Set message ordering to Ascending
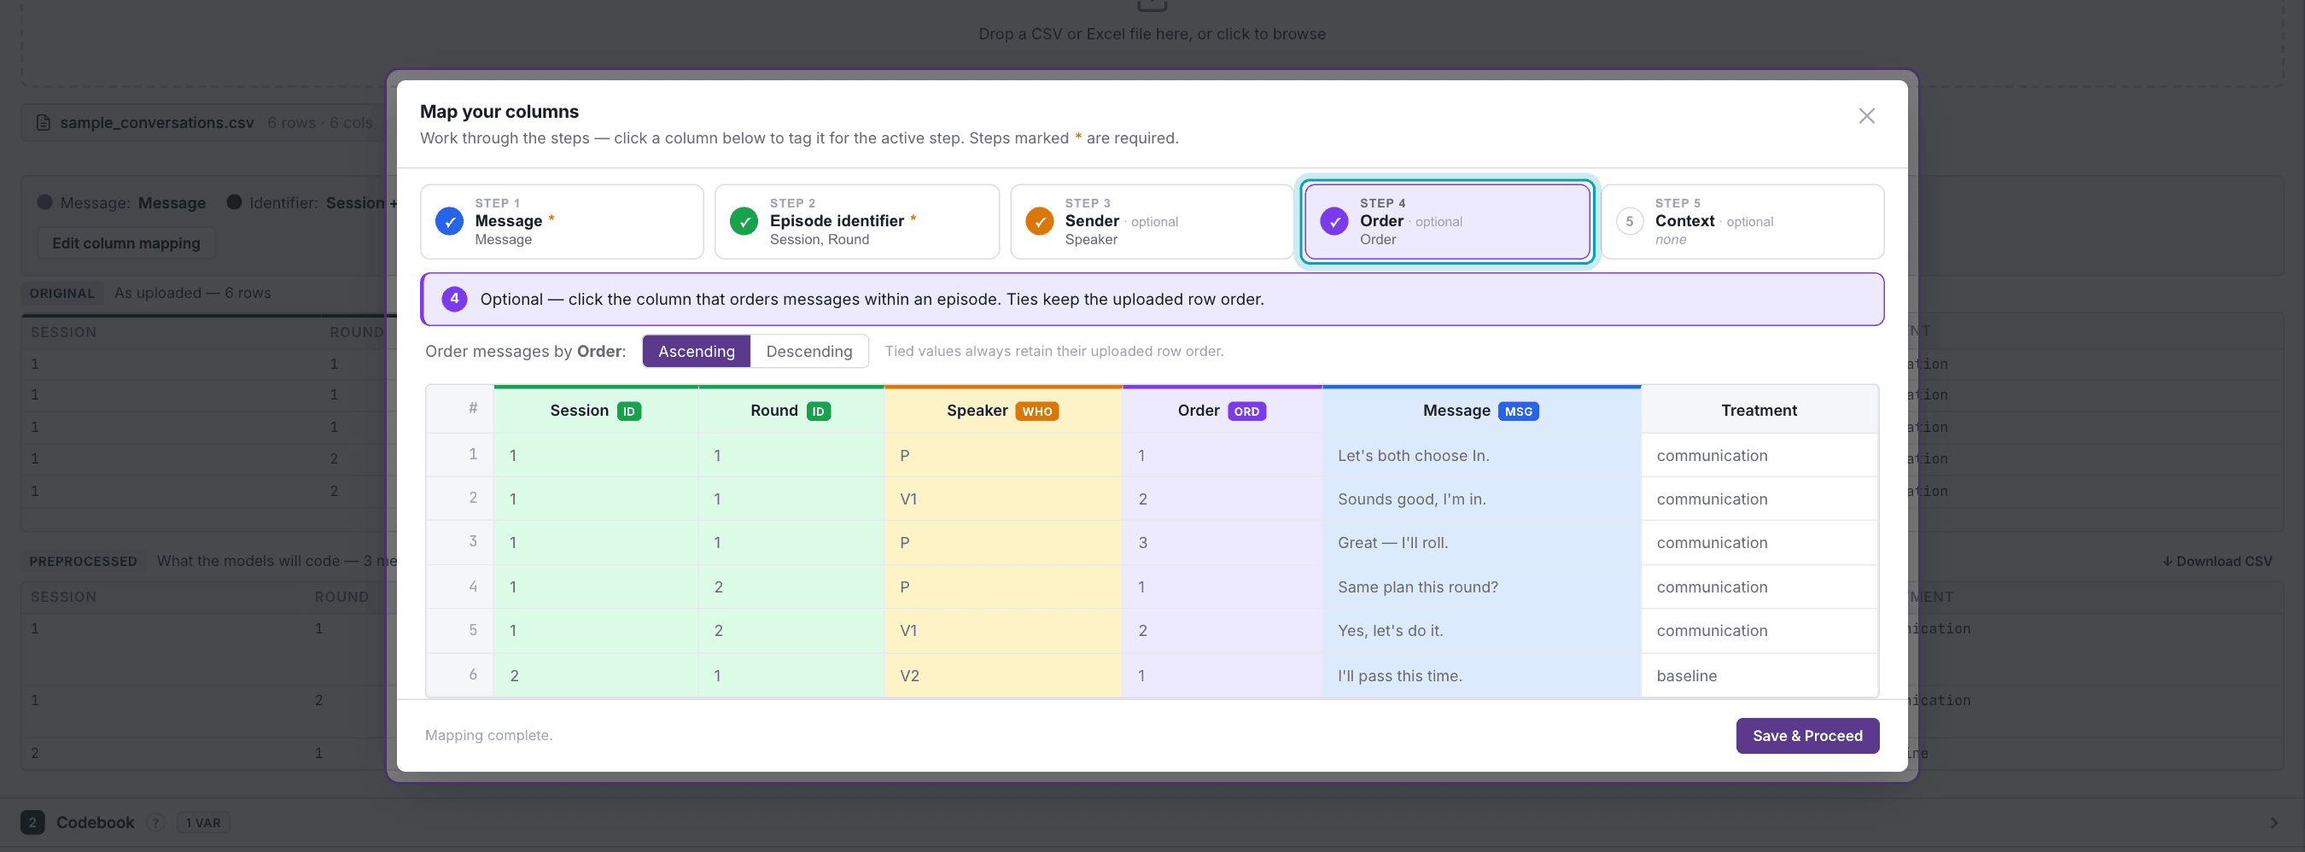Screen dimensions: 2305x852 click(x=696, y=351)
